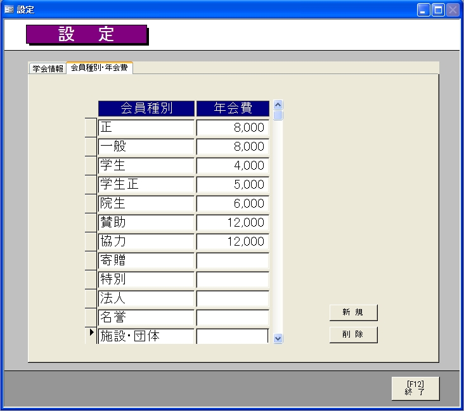Click the 6,000 fee field for 院生
The image size is (464, 411).
click(x=233, y=203)
